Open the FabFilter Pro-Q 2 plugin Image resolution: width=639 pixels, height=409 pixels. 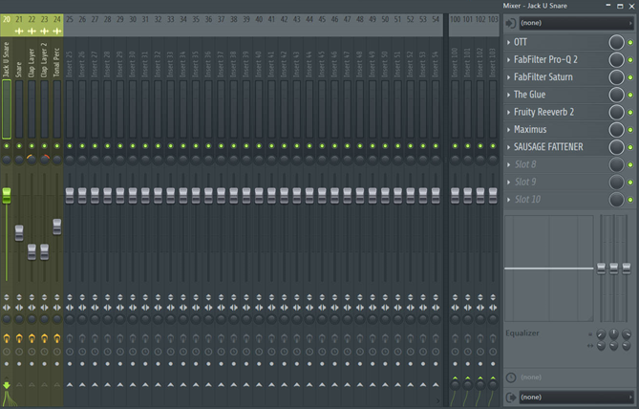545,60
